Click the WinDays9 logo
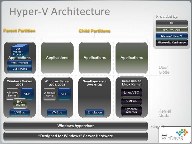Image resolution: width=192 pixels, height=144 pixels. 175,135
